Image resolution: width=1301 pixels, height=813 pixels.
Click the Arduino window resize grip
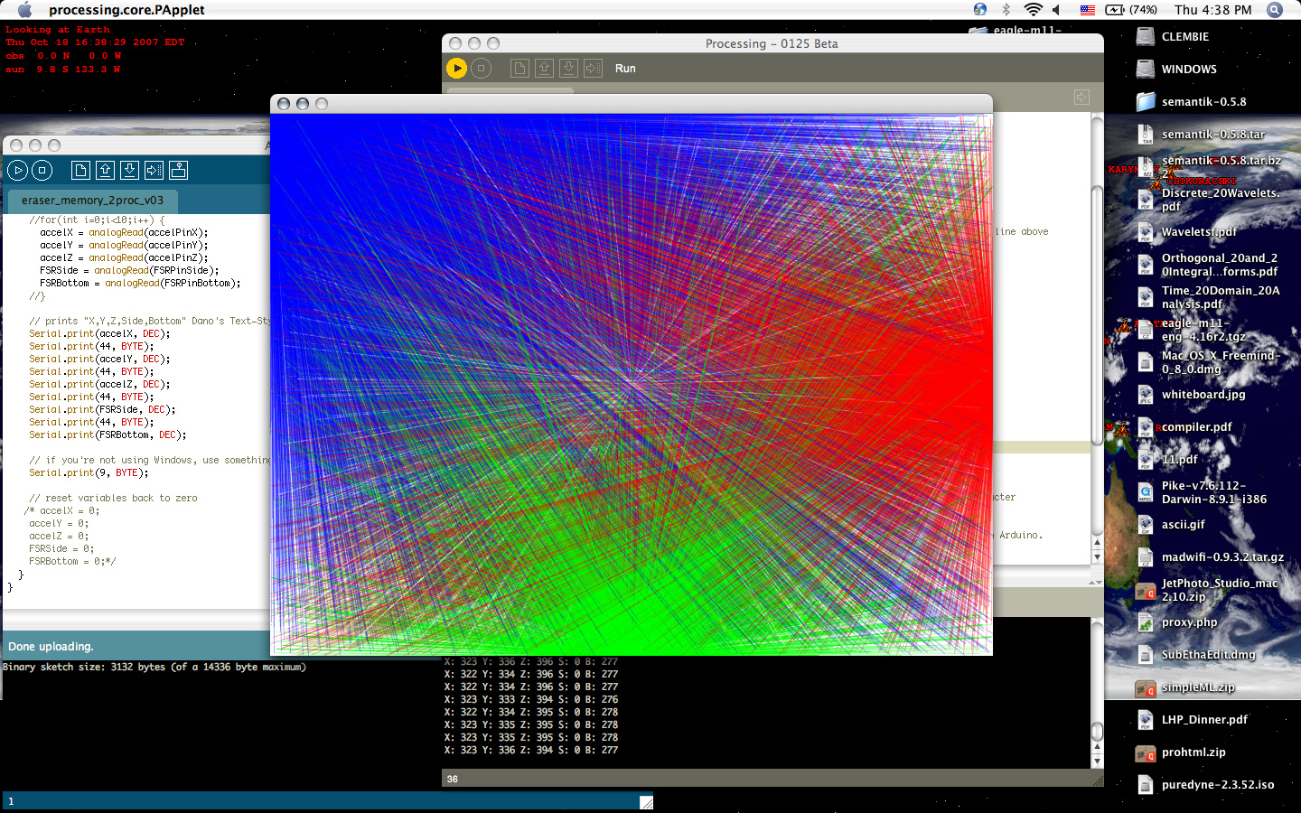(646, 802)
